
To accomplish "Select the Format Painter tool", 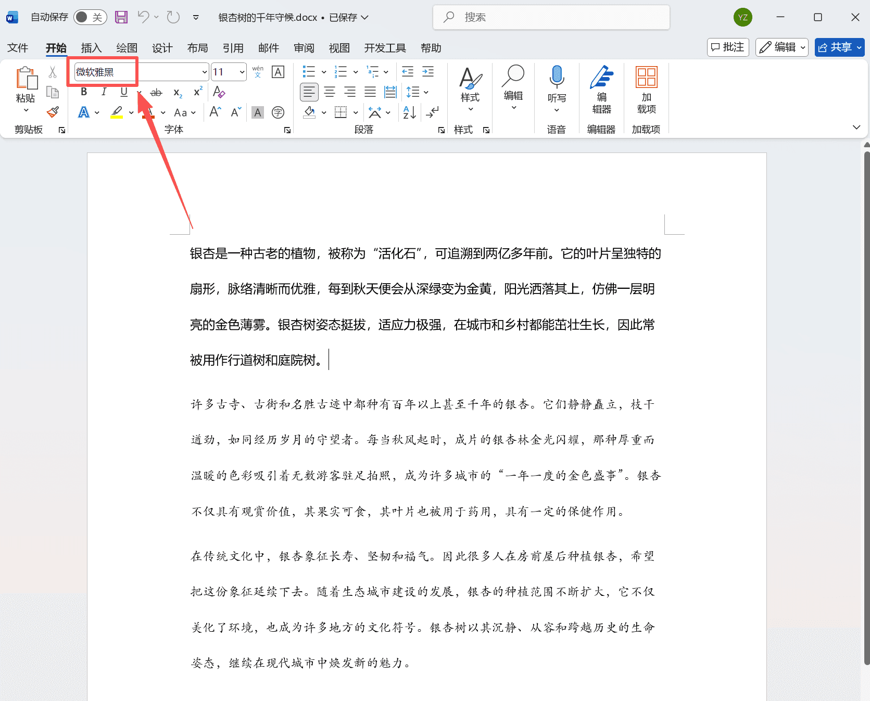I will 53,112.
